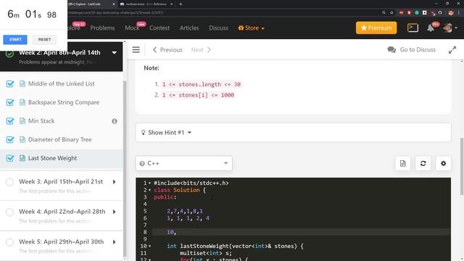Open Min Stack problem in list

[41, 121]
